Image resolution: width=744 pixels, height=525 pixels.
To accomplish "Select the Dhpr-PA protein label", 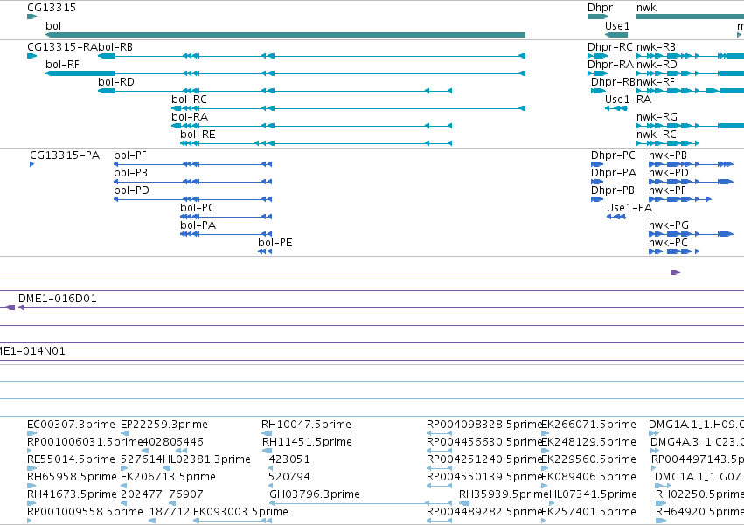I will tap(614, 173).
